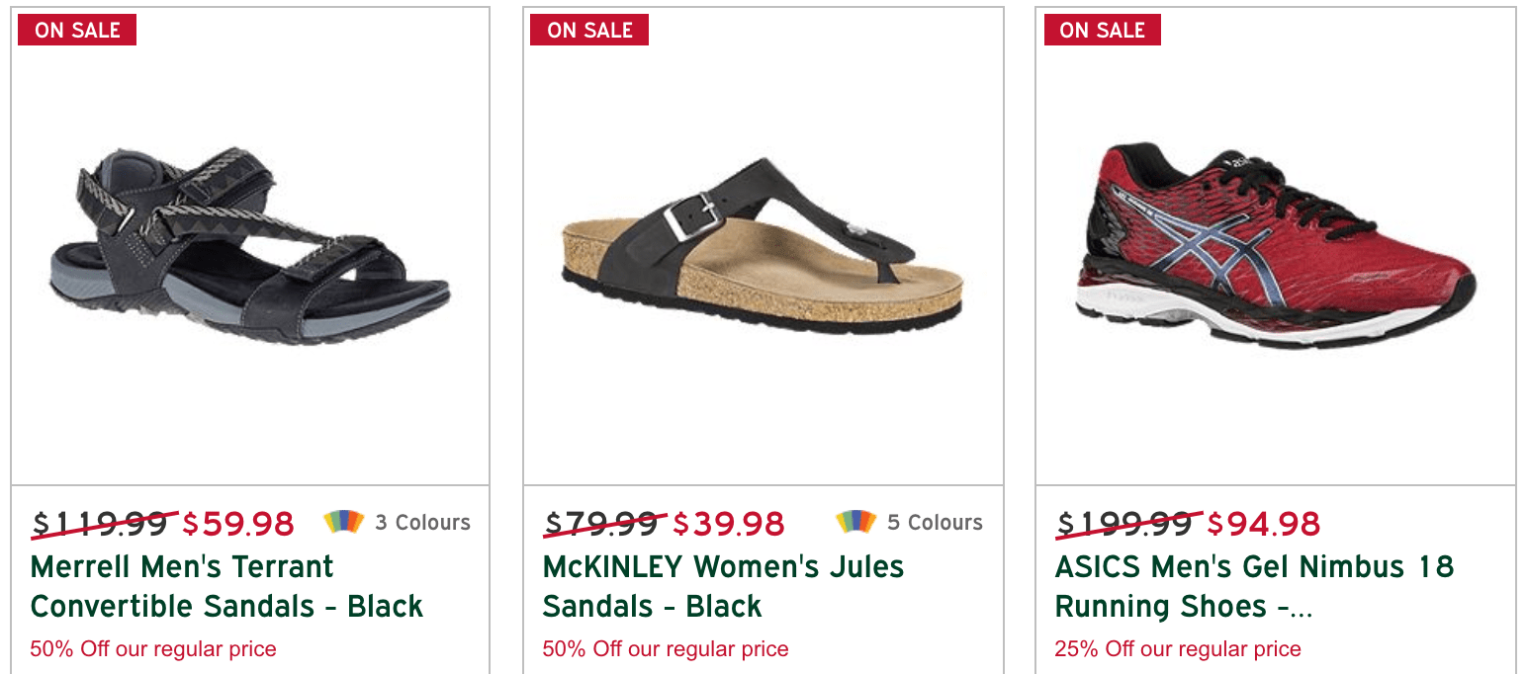Click the red ASICS running shoe image
This screenshot has width=1527, height=674.
1274,247
